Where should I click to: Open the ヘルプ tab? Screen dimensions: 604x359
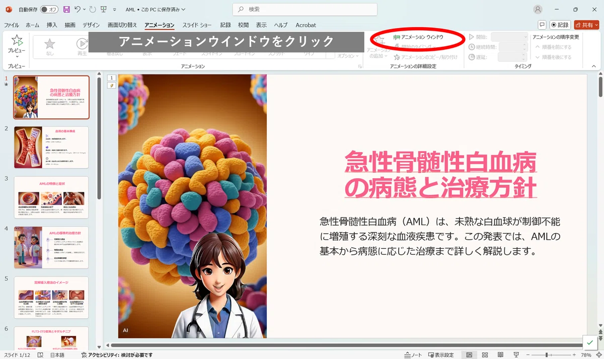[281, 25]
